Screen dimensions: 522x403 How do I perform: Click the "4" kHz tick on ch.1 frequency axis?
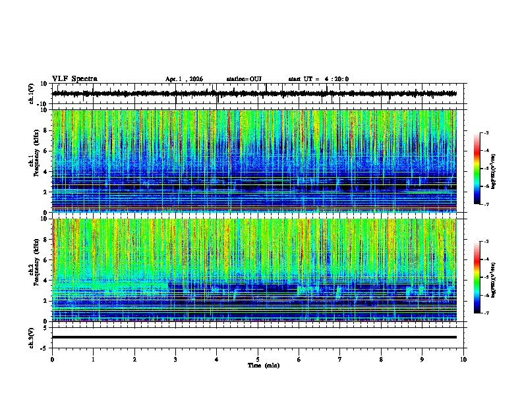click(45, 172)
